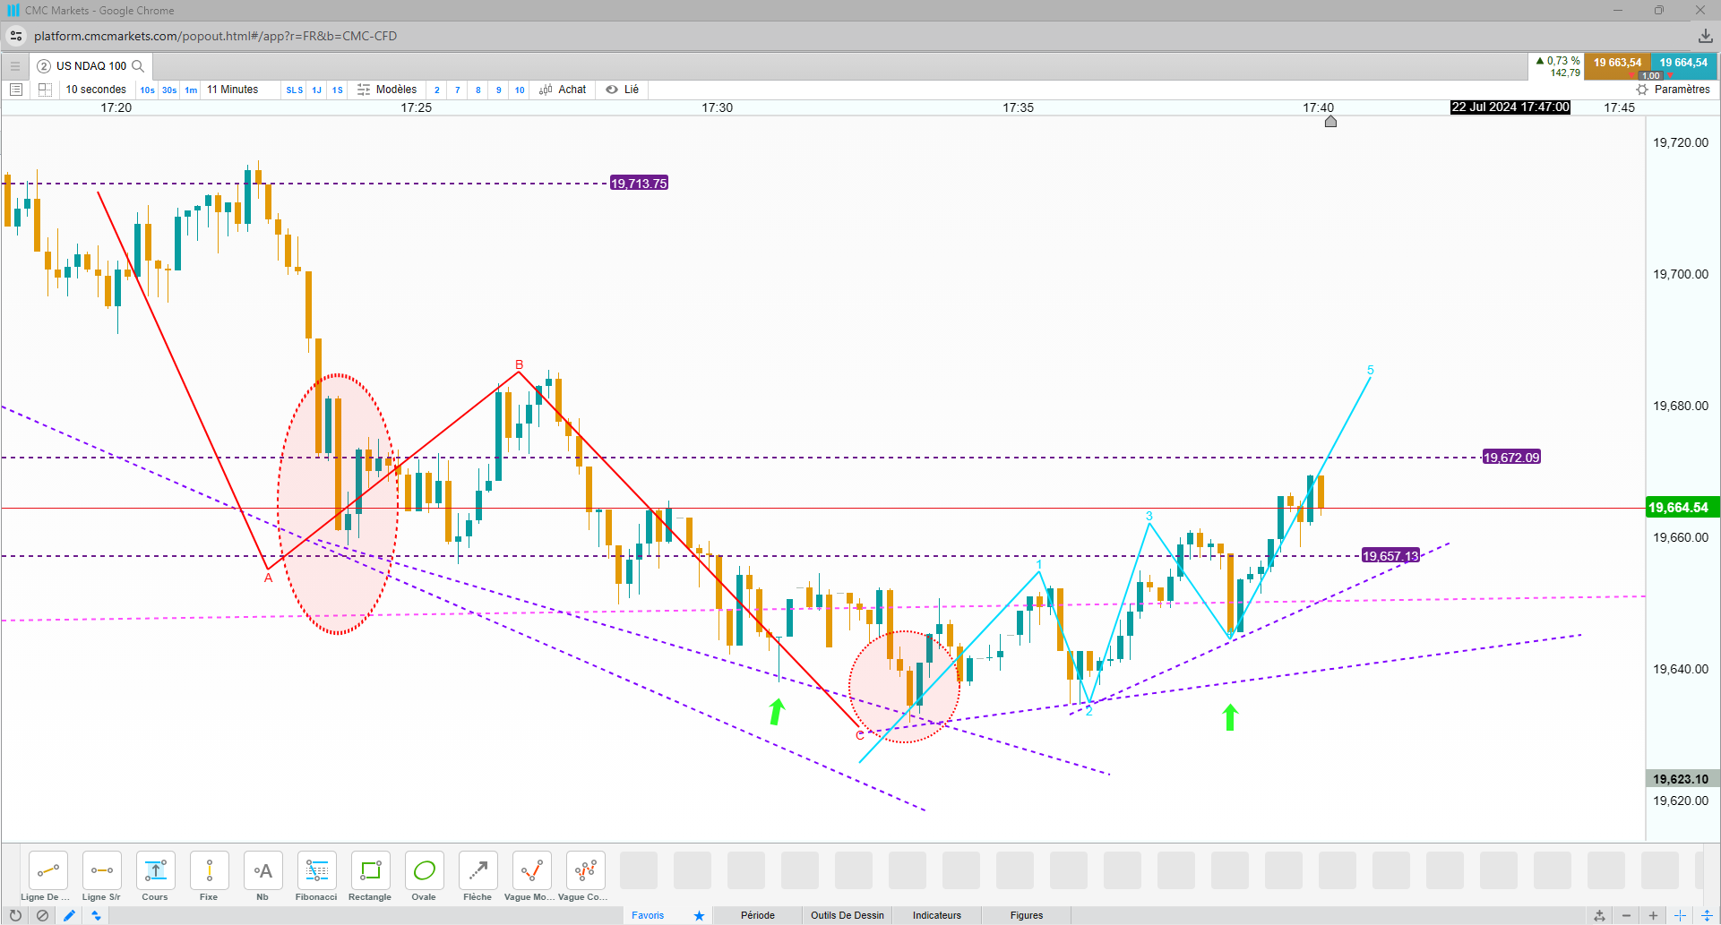Image resolution: width=1721 pixels, height=925 pixels.
Task: Toggle the blue vertical fit icon
Action: 1705,915
